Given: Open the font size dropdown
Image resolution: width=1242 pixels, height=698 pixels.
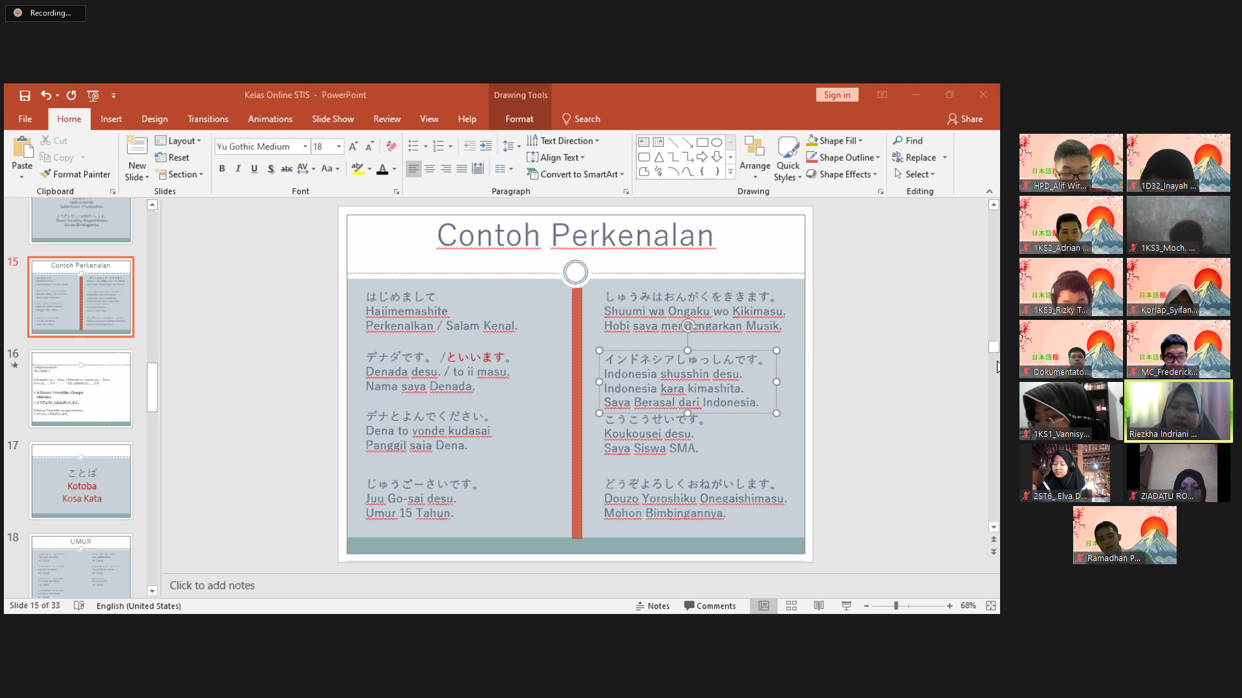Looking at the screenshot, I should click(x=338, y=147).
